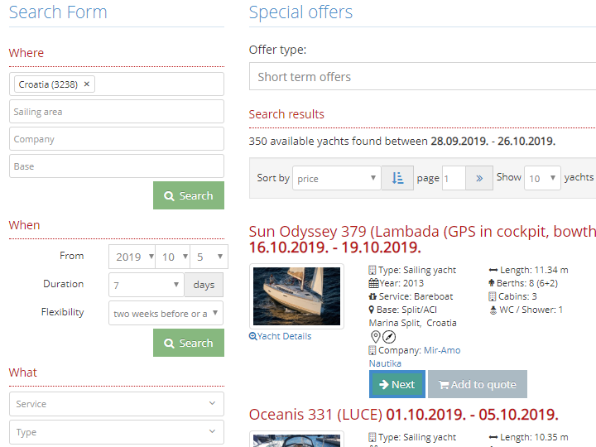Remove the Croatia (3238) tag
Screen dimensions: 596x447
pyautogui.click(x=87, y=84)
